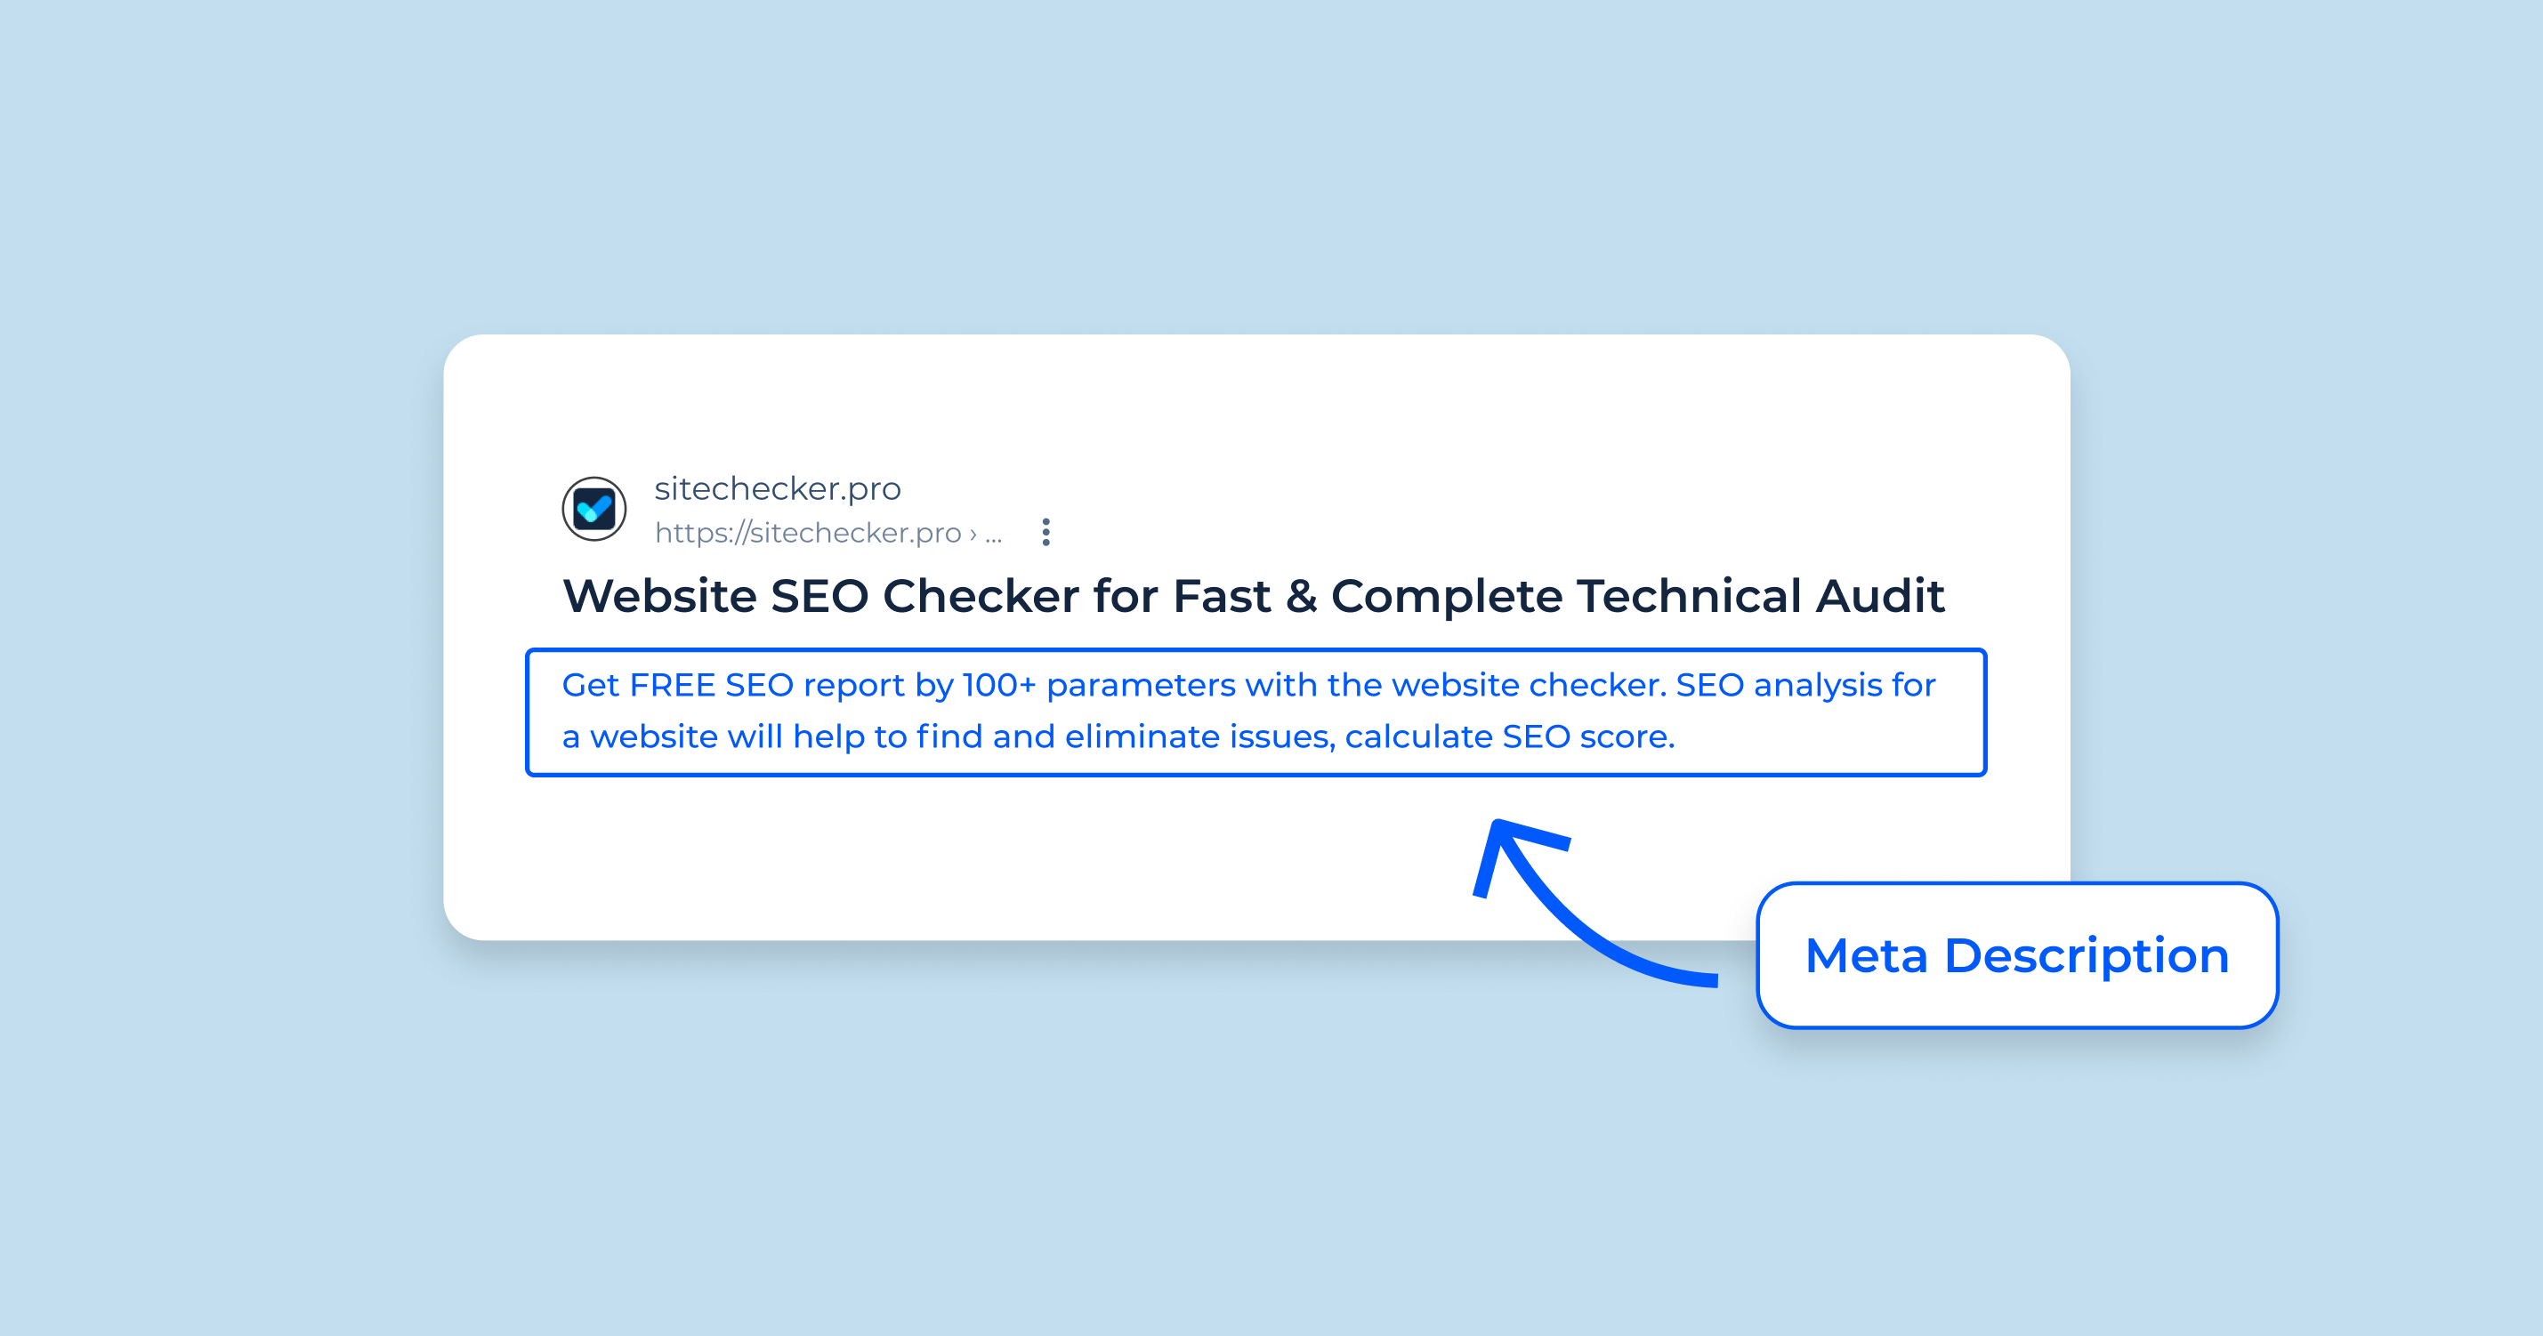2543x1336 pixels.
Task: Expand the truncated URL breadcrumb ellipsis
Action: coord(993,535)
